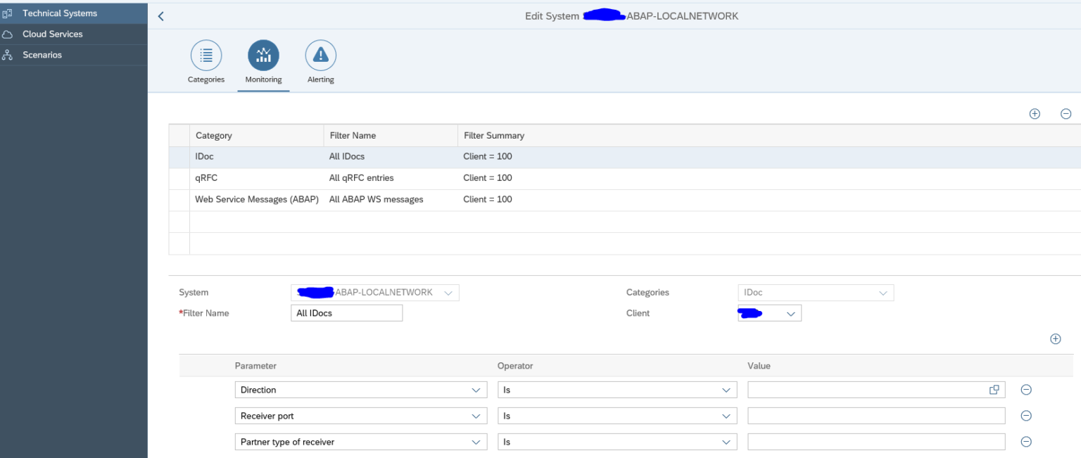Navigate back using the left chevron
1081x458 pixels.
160,15
